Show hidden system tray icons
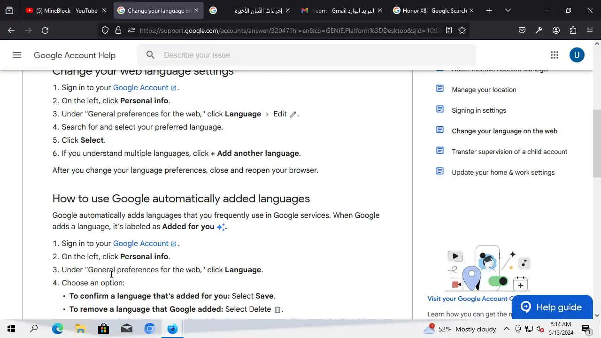The height and width of the screenshot is (338, 601). pos(507,329)
